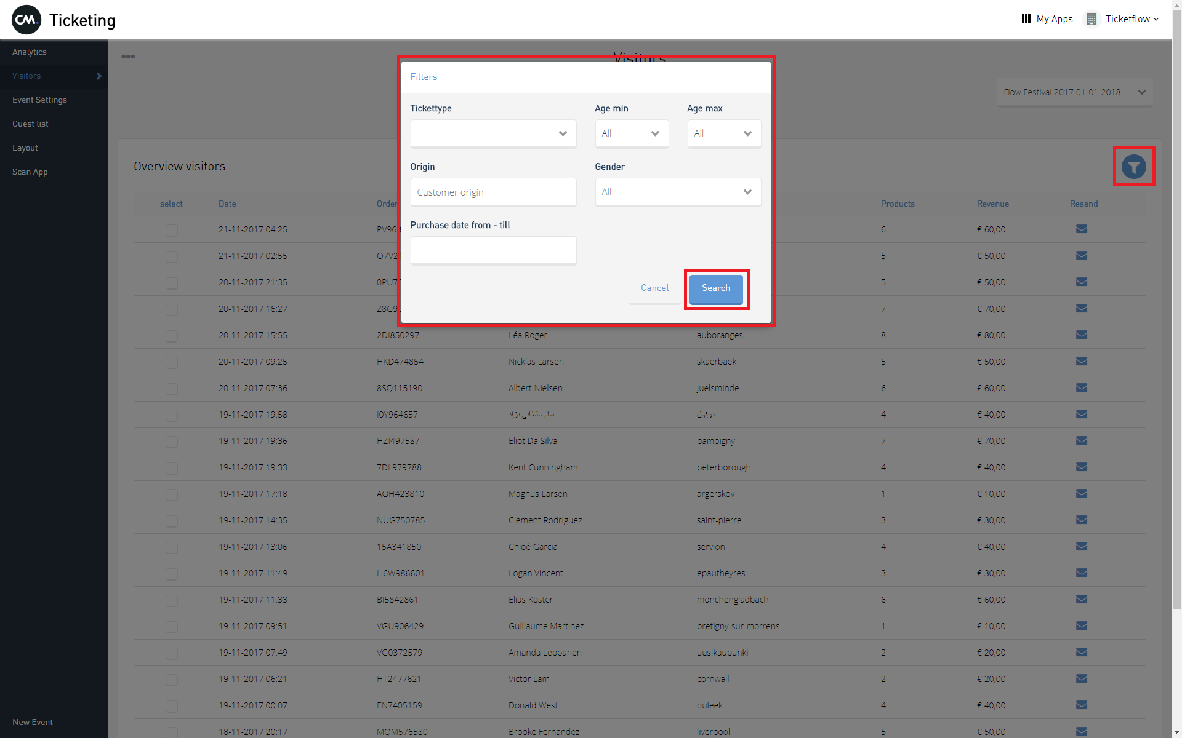Resend email to Logan Vincent
This screenshot has width=1182, height=738.
pos(1082,573)
